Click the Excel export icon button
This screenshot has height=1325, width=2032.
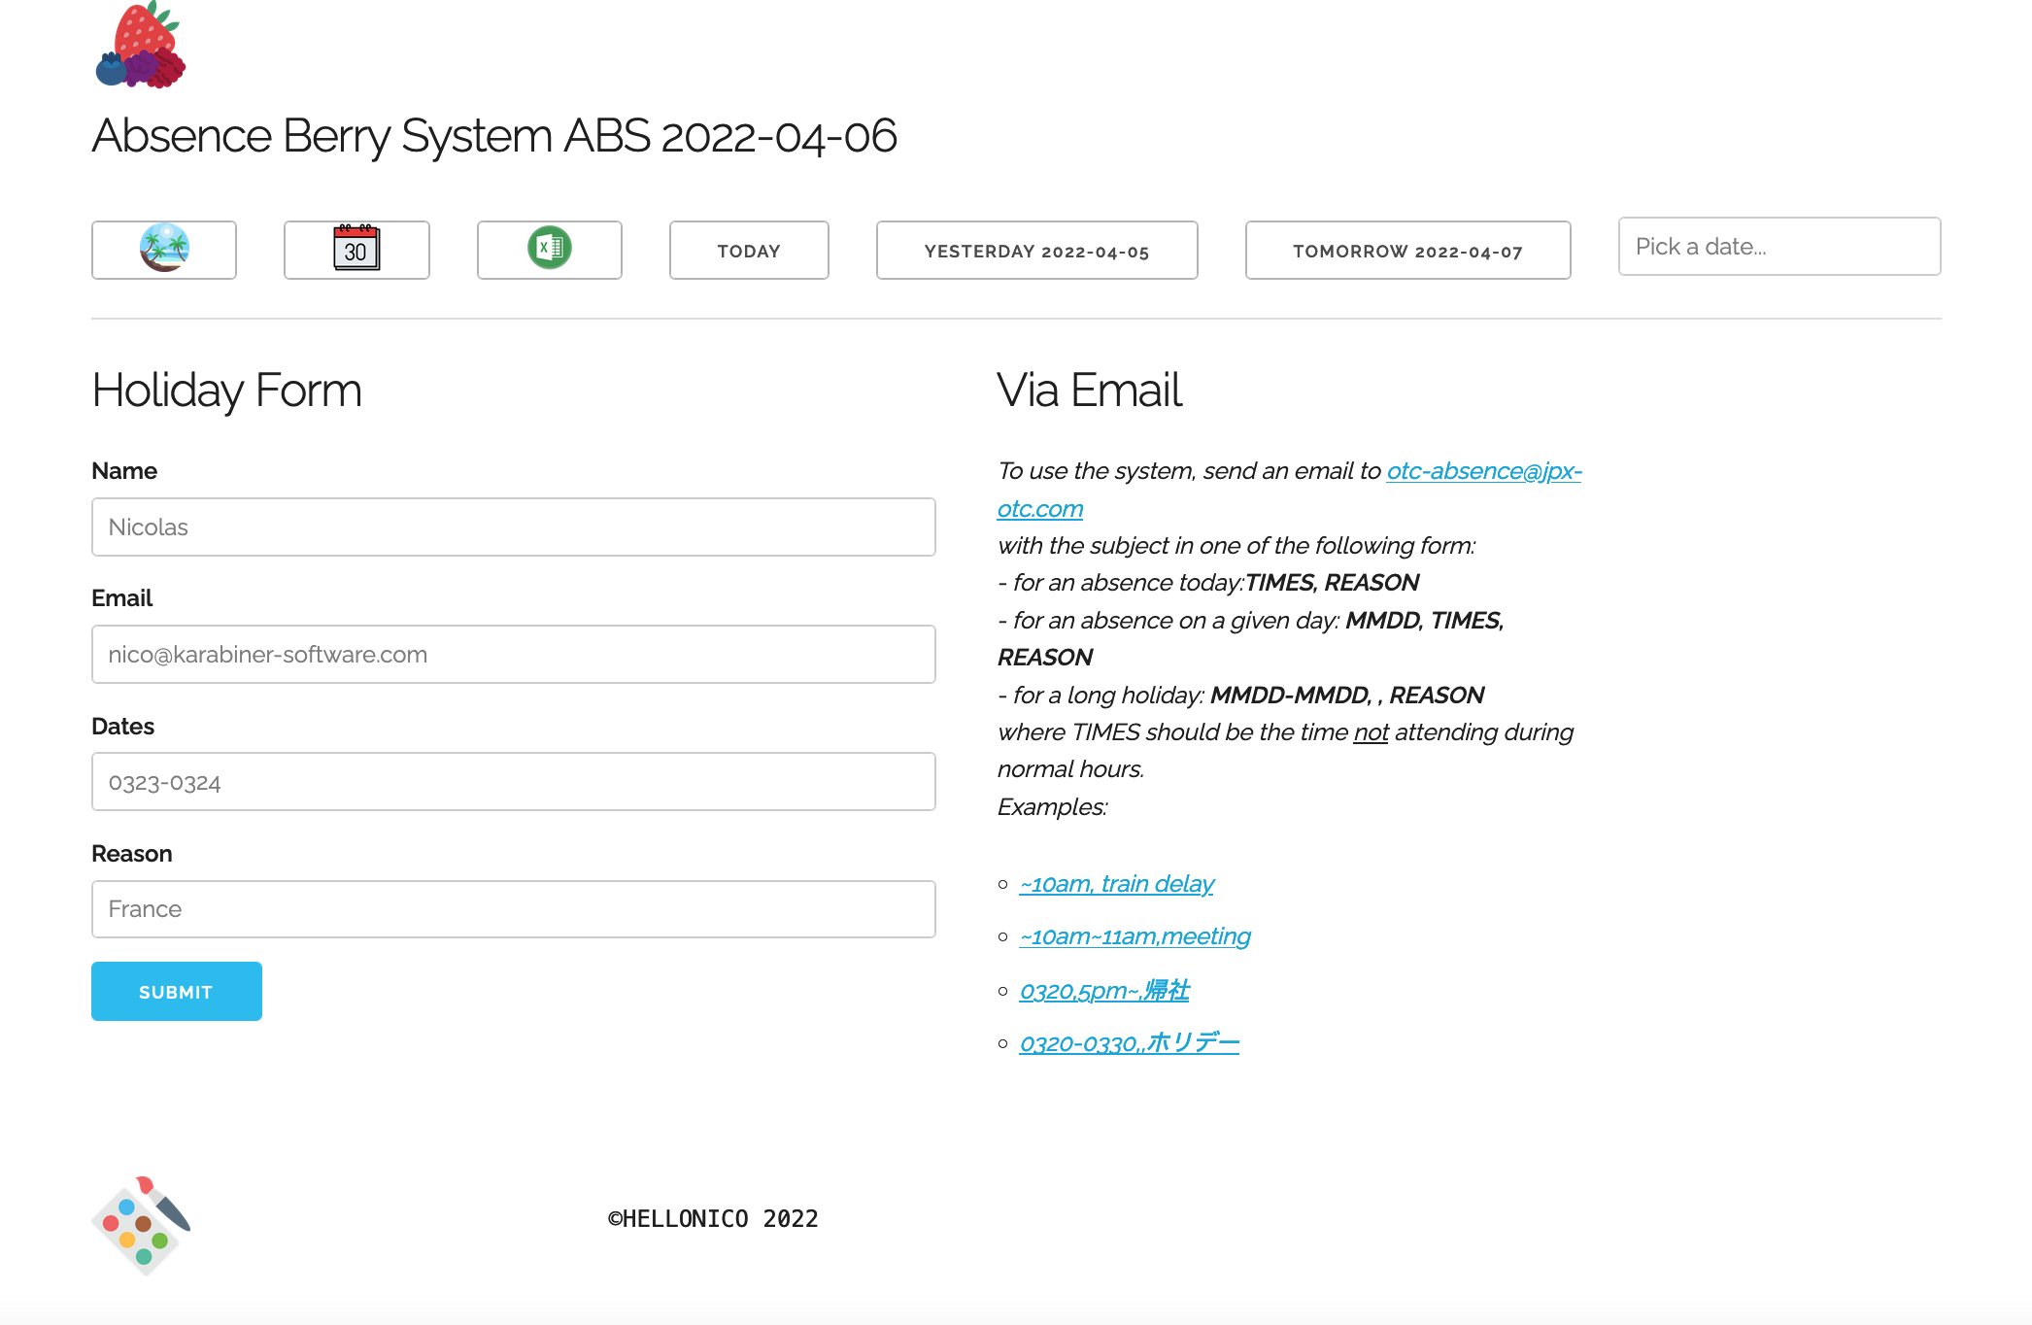pyautogui.click(x=549, y=250)
